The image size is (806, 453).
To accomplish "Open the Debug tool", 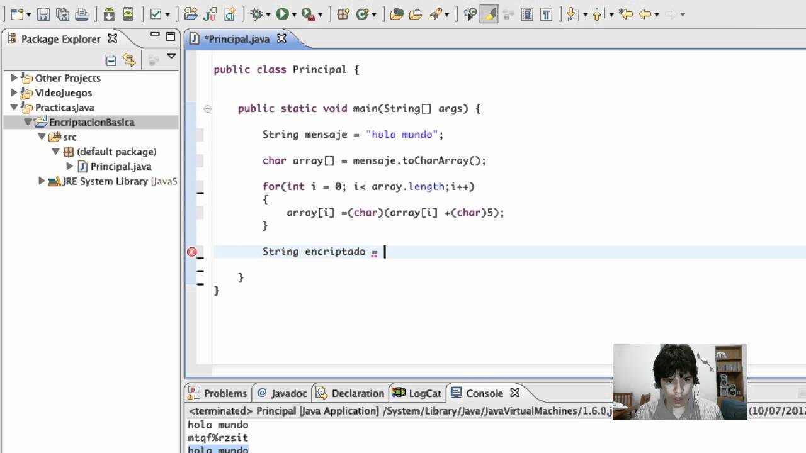I will (256, 13).
